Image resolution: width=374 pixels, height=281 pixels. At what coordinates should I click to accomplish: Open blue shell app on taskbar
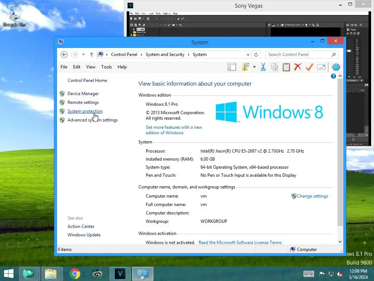(x=28, y=274)
